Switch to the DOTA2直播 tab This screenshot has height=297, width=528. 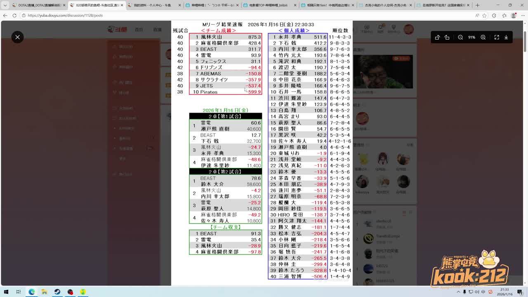(x=36, y=5)
